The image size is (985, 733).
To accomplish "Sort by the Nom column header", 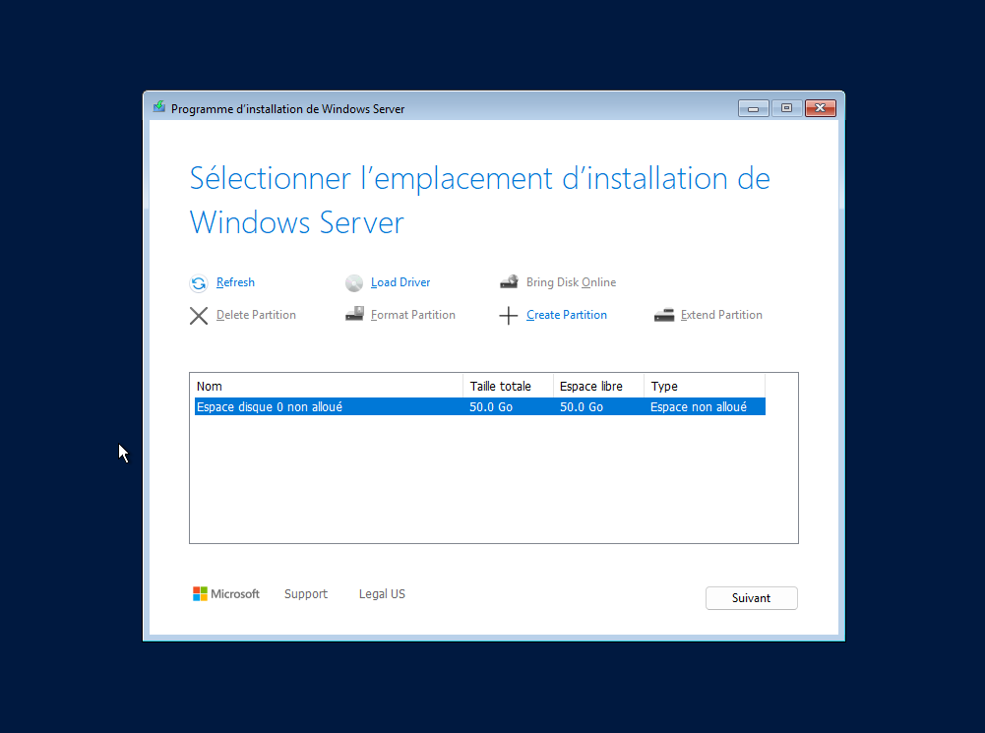I will point(329,387).
